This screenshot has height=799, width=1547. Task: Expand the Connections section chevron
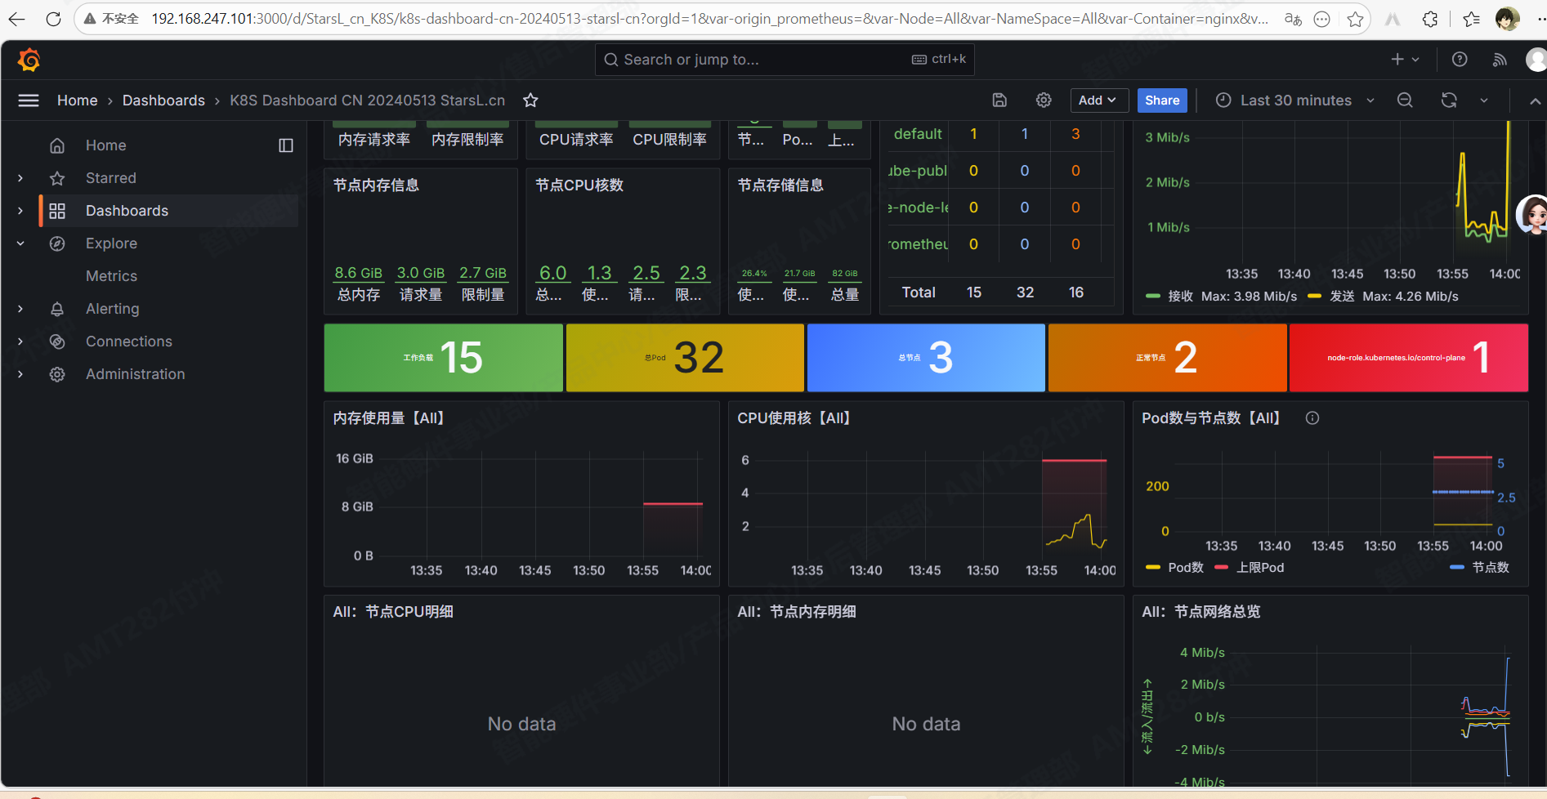point(20,341)
